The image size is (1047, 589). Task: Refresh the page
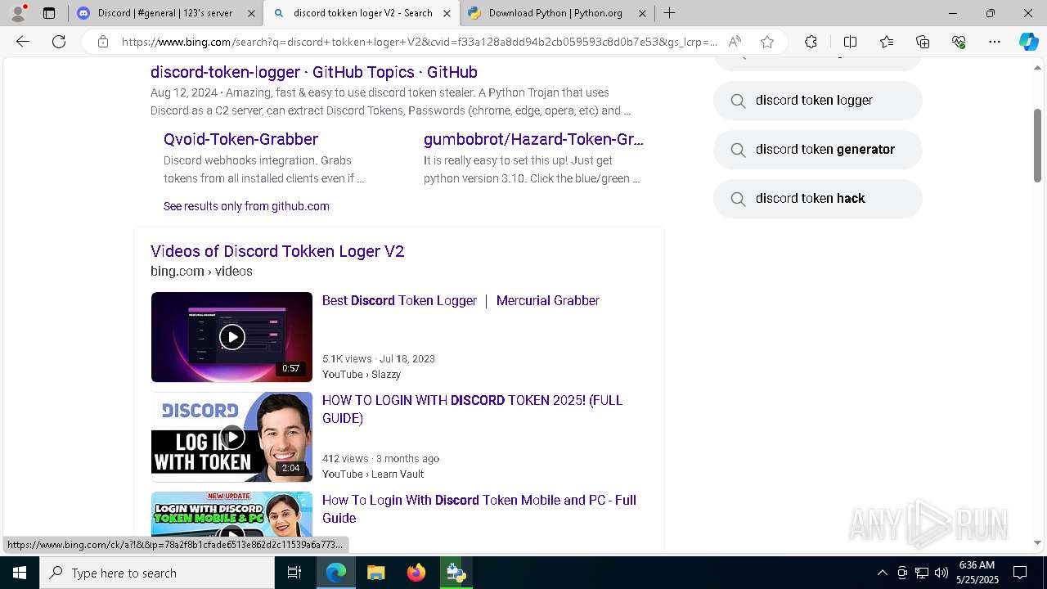(x=59, y=42)
